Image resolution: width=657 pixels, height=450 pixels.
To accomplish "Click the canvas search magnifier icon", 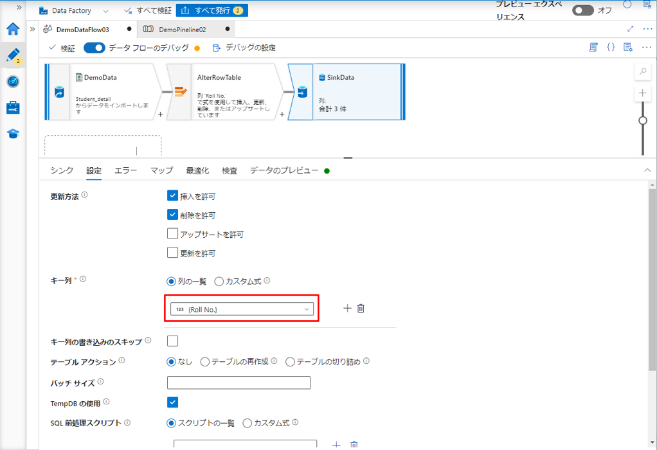I will click(643, 71).
